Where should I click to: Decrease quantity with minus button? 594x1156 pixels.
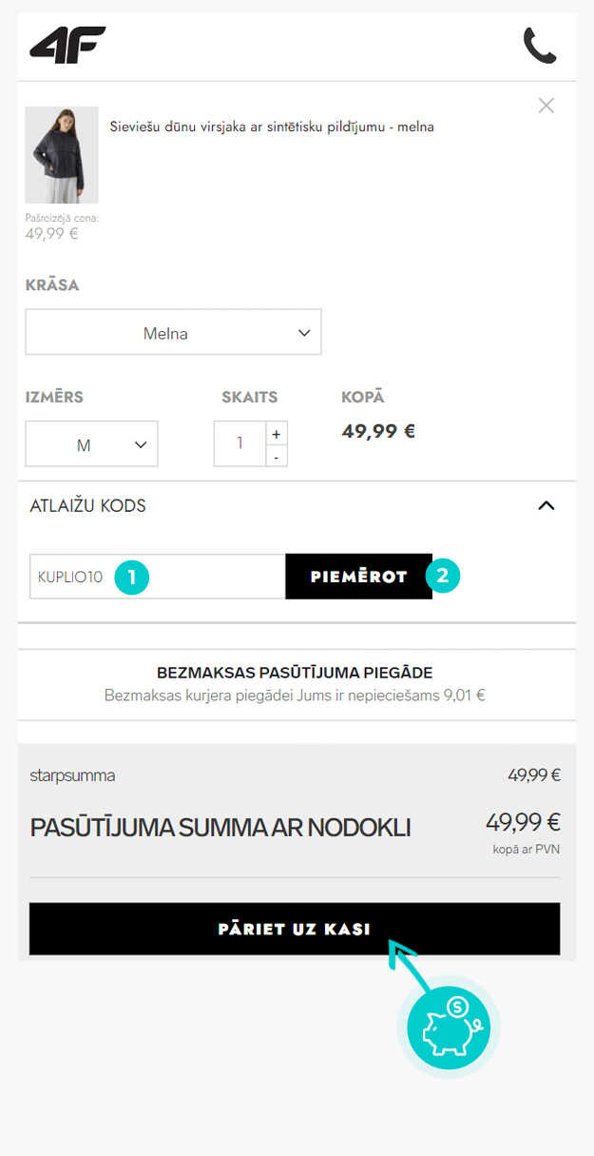click(x=276, y=457)
